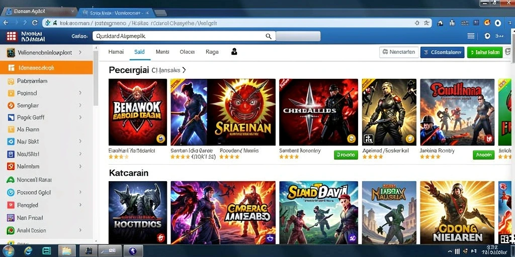Switch to the Hamai tab
Image resolution: width=515 pixels, height=257 pixels.
[x=116, y=52]
